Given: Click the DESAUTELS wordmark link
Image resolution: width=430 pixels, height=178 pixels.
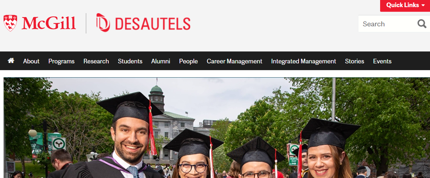Looking at the screenshot, I should click(153, 23).
